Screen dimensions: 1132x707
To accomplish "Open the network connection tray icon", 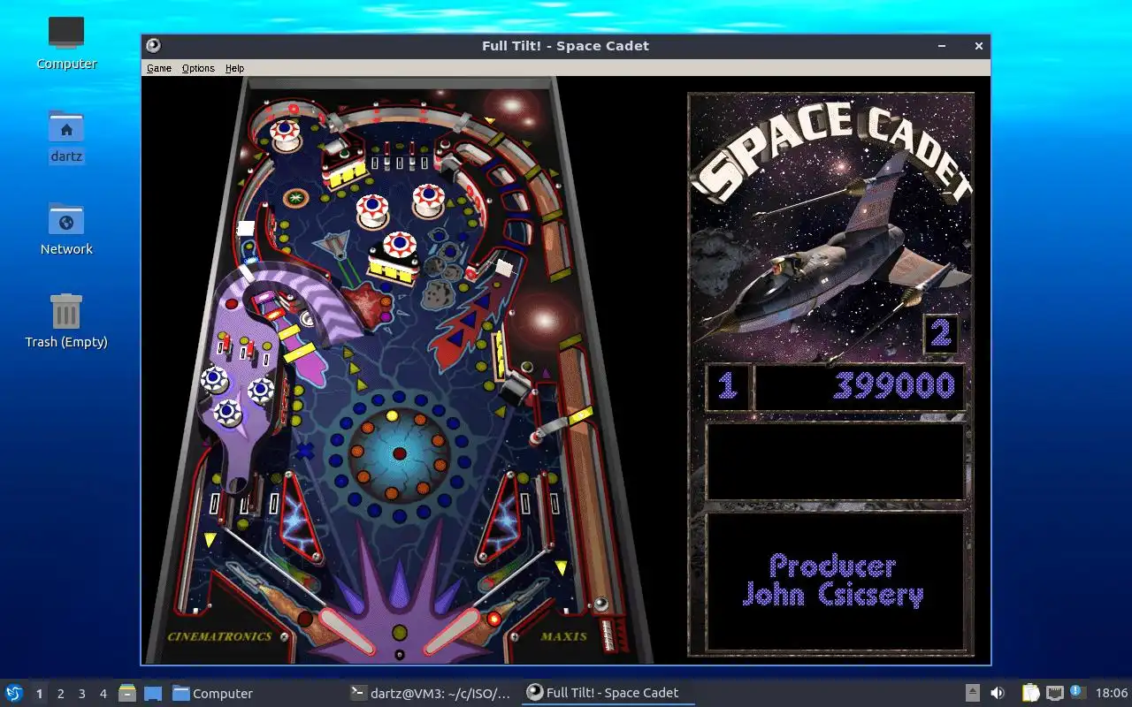I will click(x=1054, y=693).
